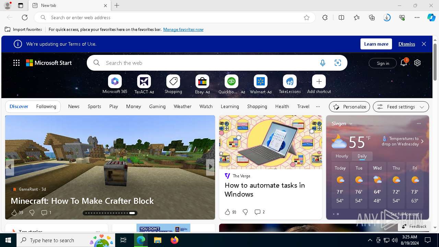Dislike the Minecraft Crafter Block story
The width and height of the screenshot is (439, 247).
click(x=32, y=213)
